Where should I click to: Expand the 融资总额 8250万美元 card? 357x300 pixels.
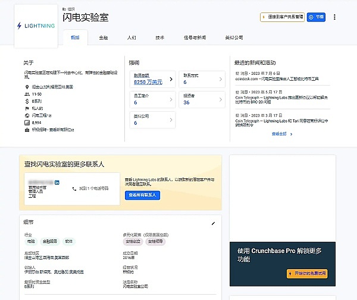[x=171, y=79]
